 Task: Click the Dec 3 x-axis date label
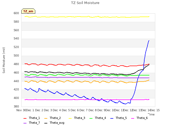pyautogui.click(x=48, y=110)
